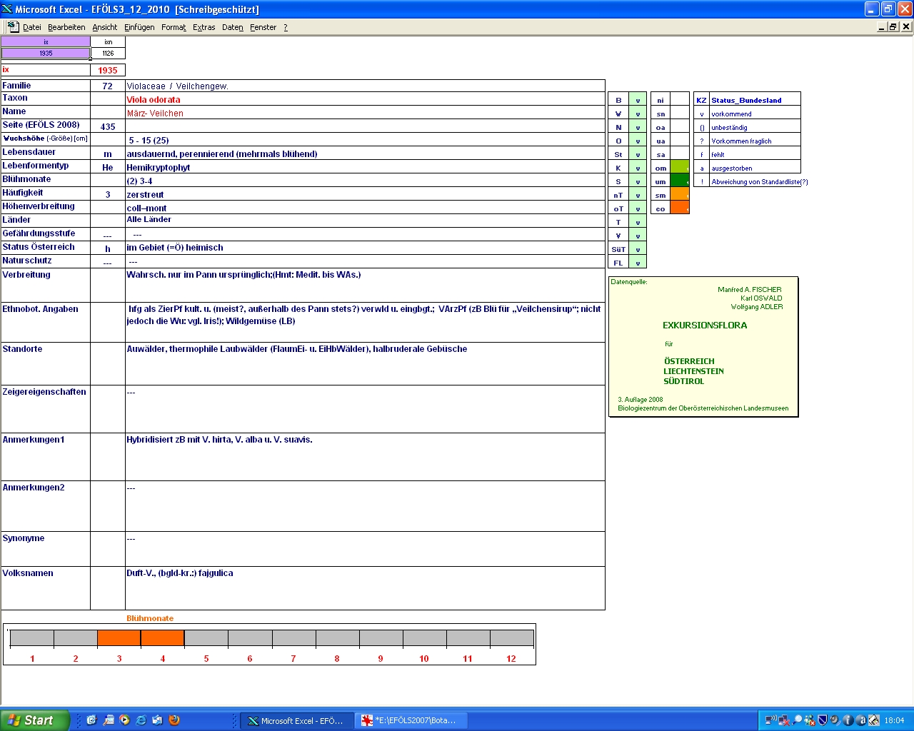
Task: Open the Excel workbook icon left of Datei
Action: coord(13,26)
